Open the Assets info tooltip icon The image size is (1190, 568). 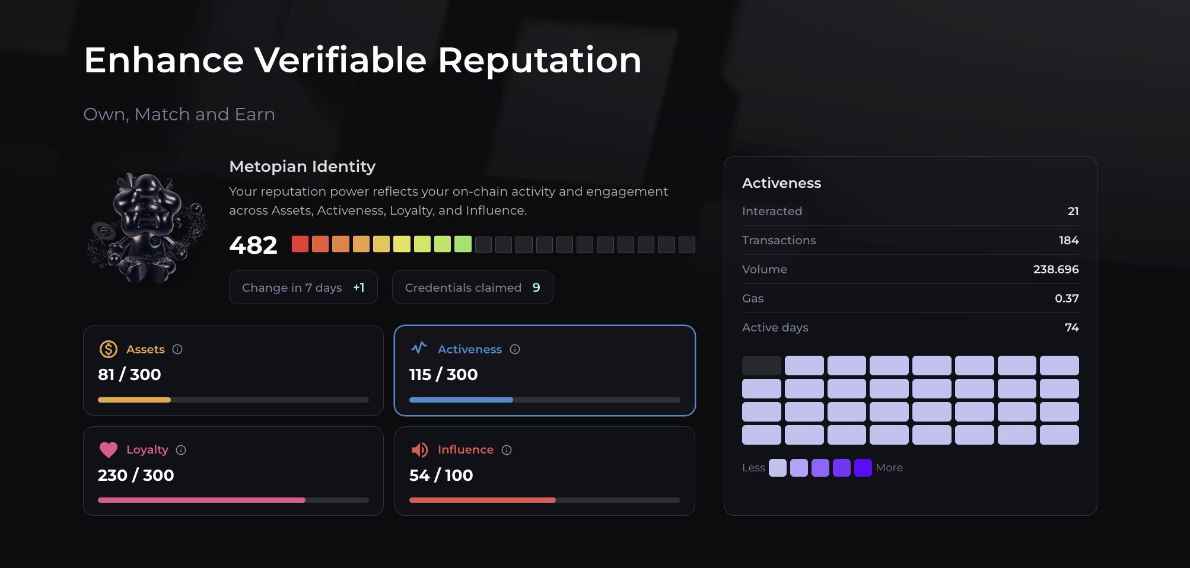177,349
